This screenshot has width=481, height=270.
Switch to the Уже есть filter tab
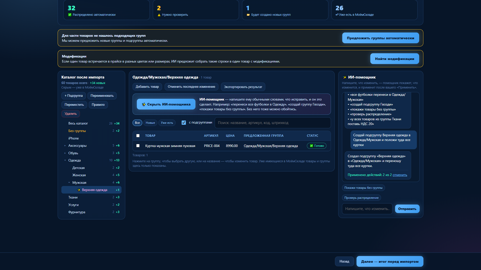pyautogui.click(x=167, y=123)
